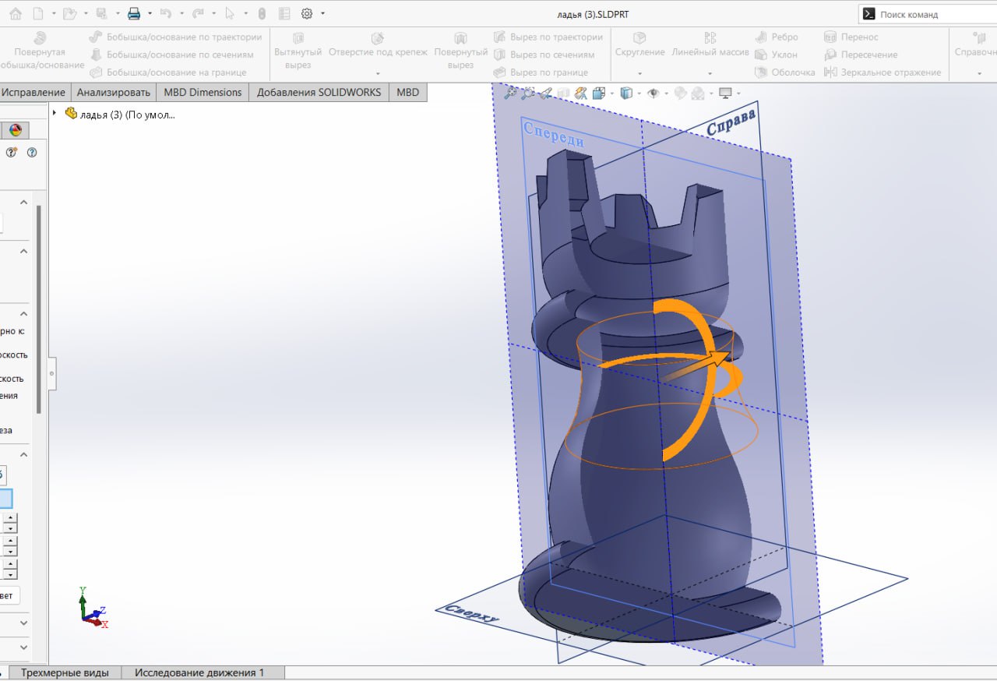997x681 pixels.
Task: Click the Dynamic Annotation Views icon
Action: 580,94
